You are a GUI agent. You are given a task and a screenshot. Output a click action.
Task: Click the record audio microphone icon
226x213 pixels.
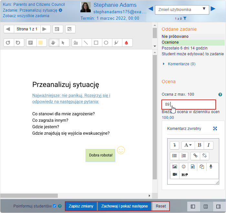point(211,166)
